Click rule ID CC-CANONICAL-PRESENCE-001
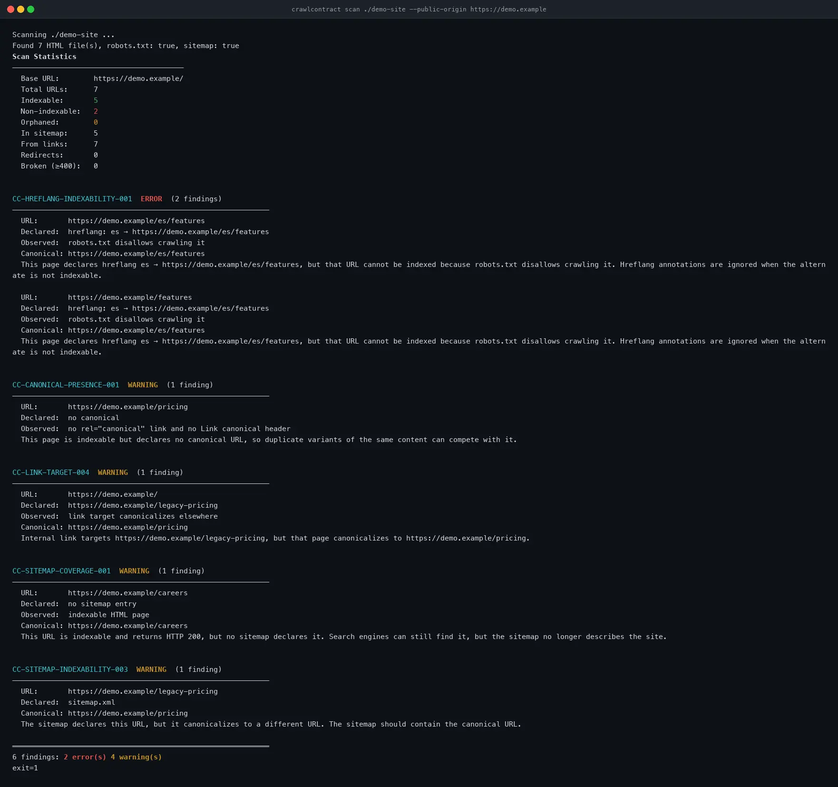This screenshot has height=787, width=838. click(66, 385)
